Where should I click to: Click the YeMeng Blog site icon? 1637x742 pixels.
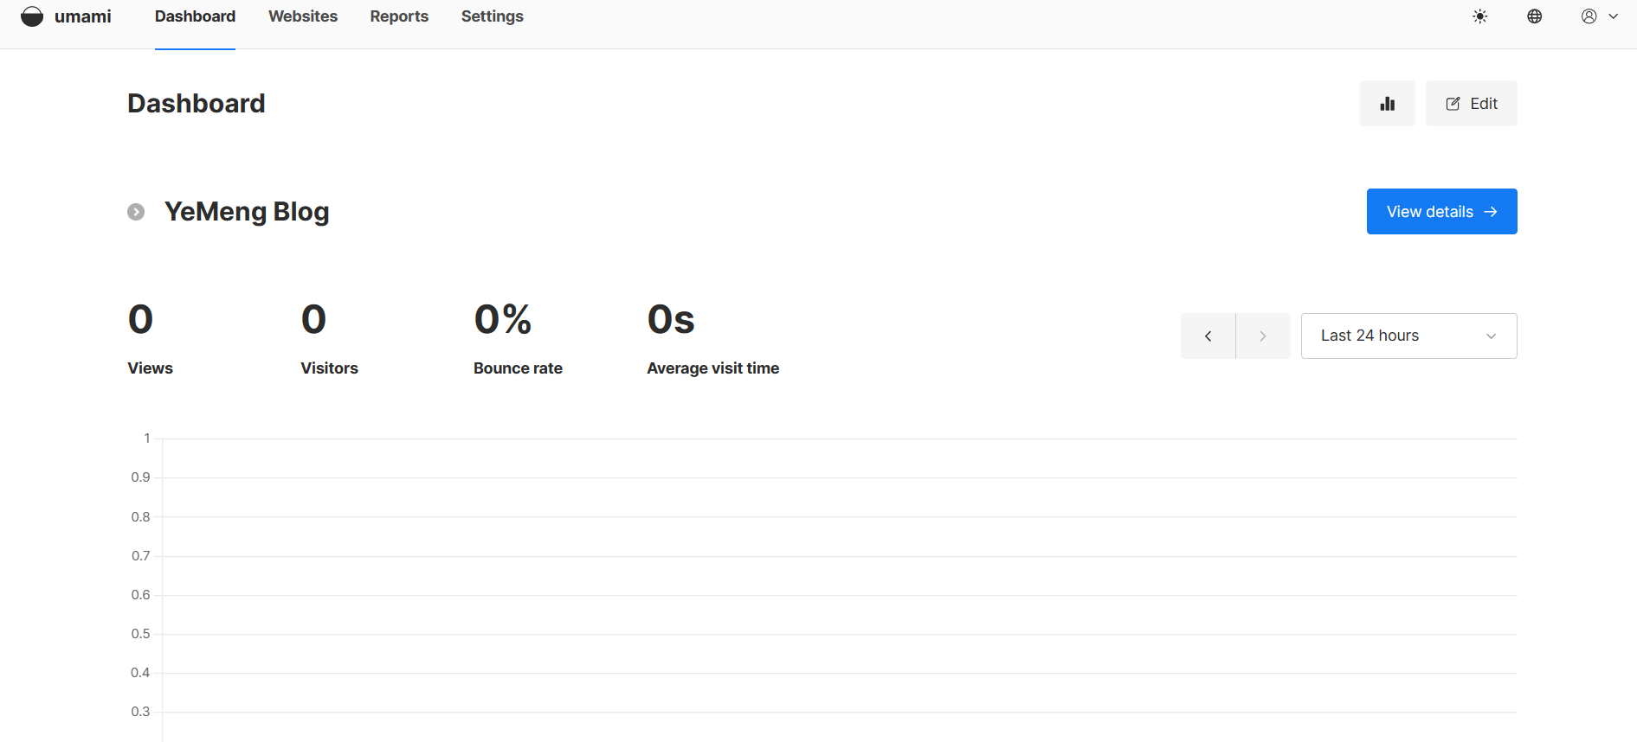136,212
